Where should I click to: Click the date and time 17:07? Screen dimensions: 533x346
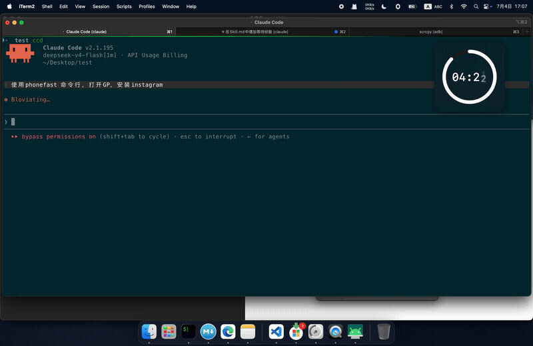512,7
